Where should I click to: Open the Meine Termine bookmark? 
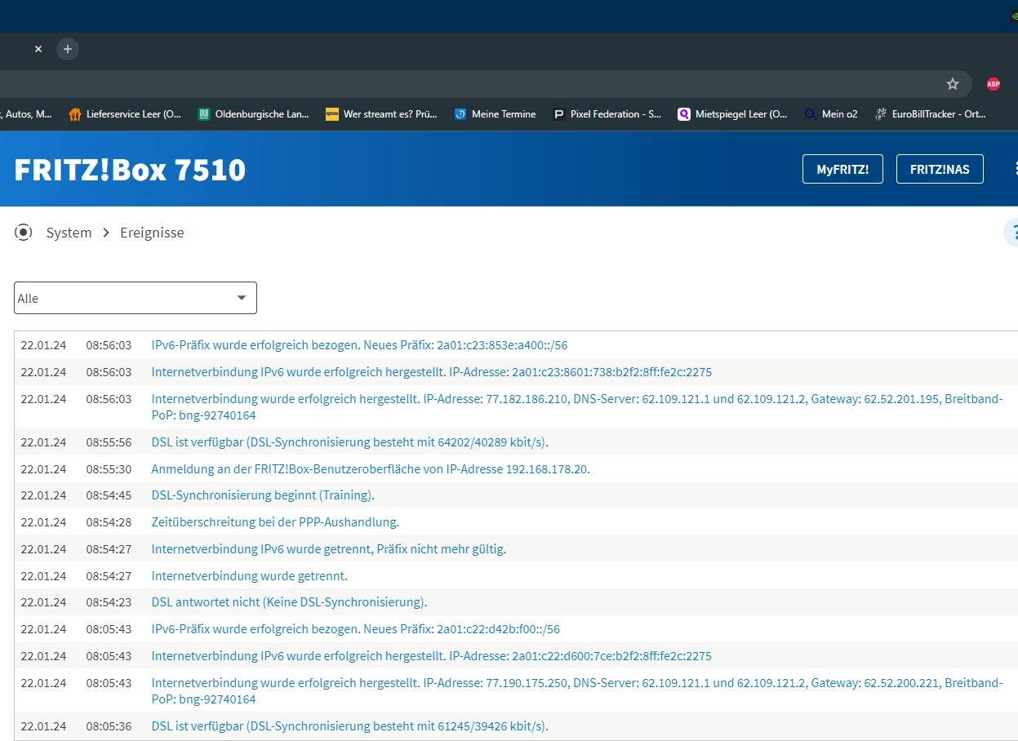click(496, 114)
